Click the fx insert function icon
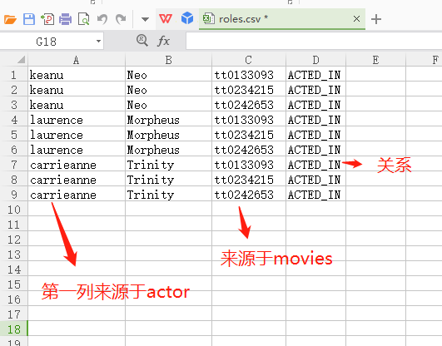This screenshot has height=346, width=442. pyautogui.click(x=163, y=41)
